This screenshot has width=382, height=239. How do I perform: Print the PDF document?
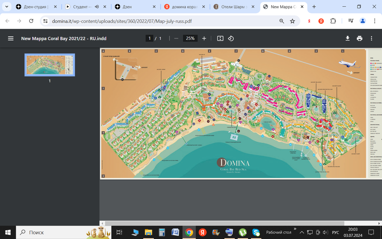point(359,38)
